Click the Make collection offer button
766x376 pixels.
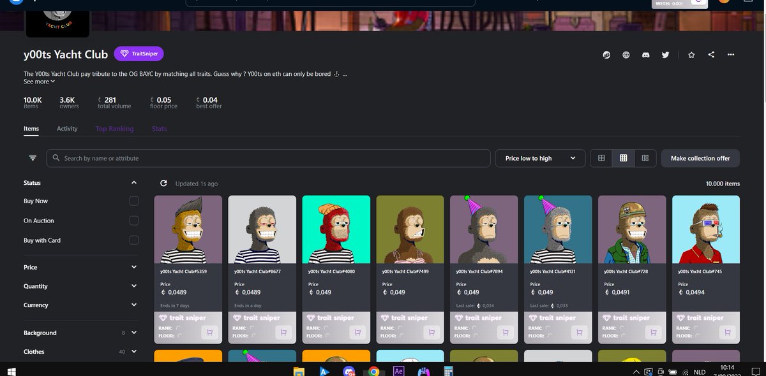point(700,158)
